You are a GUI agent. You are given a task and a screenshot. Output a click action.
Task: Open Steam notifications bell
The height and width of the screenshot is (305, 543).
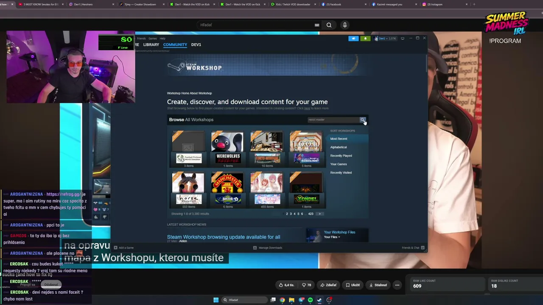click(365, 39)
